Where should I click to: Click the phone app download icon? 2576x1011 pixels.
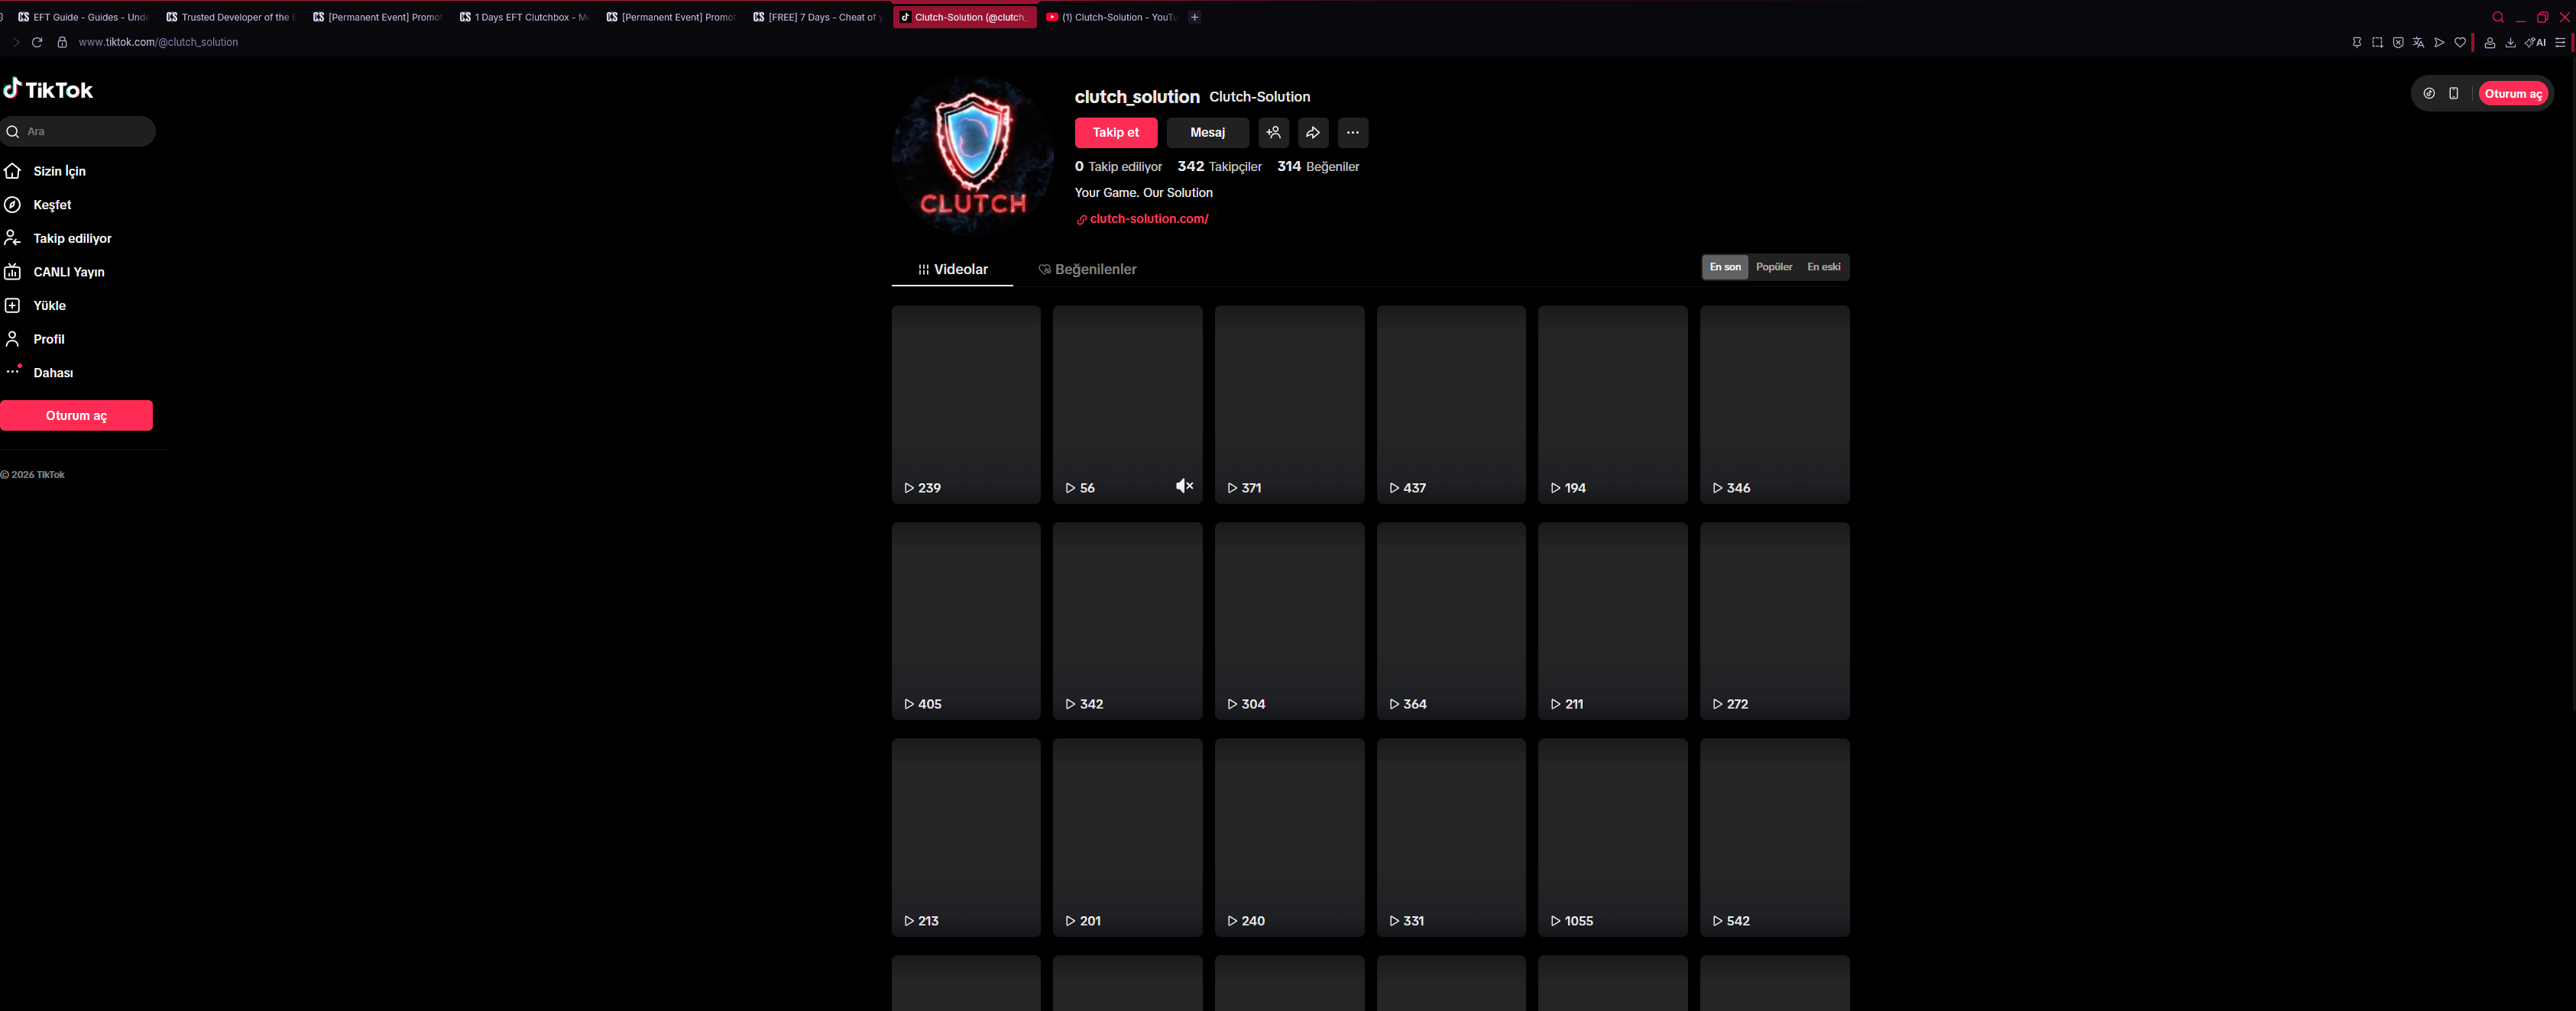[x=2453, y=94]
